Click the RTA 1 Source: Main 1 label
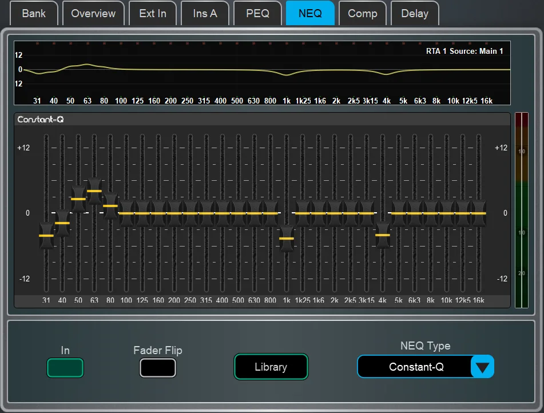The height and width of the screenshot is (413, 544). point(464,51)
